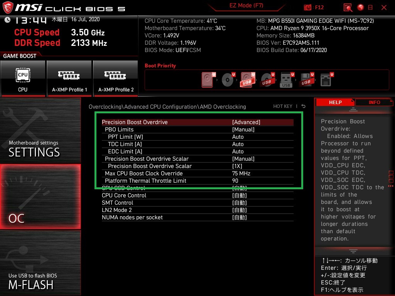
Task: Switch to the INFO tab
Action: pyautogui.click(x=374, y=102)
